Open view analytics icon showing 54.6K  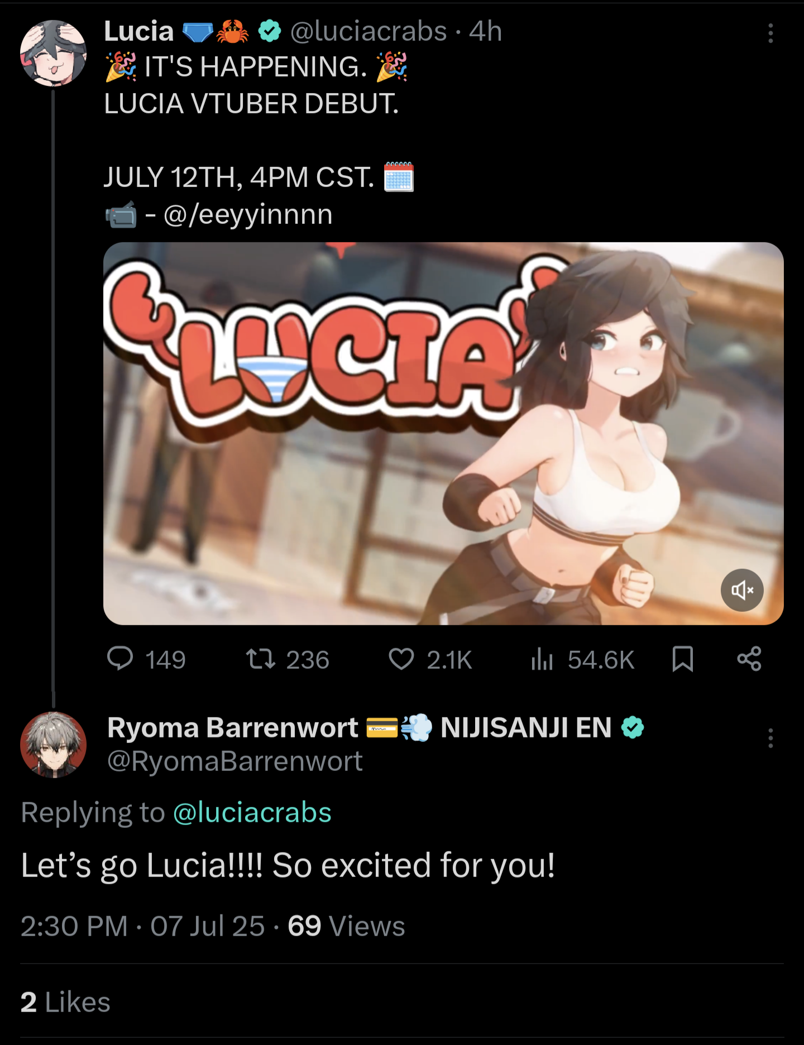542,659
